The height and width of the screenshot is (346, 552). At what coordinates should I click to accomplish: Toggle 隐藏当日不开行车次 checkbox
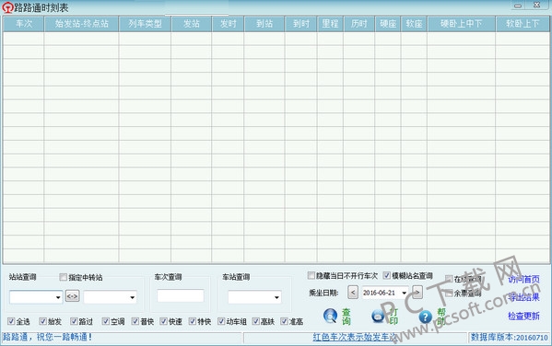coord(311,275)
